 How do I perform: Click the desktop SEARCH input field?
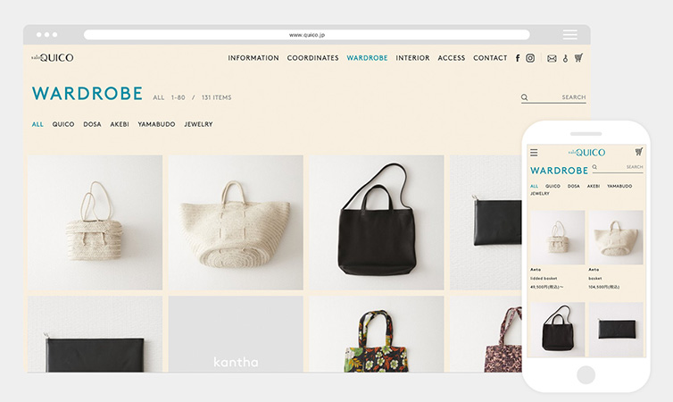[x=553, y=97]
